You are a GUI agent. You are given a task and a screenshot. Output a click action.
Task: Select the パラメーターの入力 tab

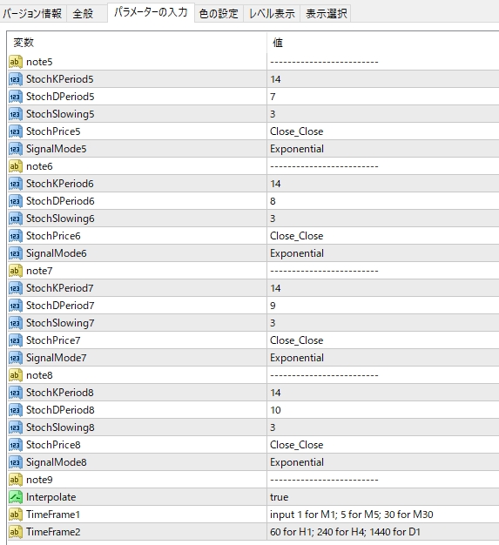151,12
